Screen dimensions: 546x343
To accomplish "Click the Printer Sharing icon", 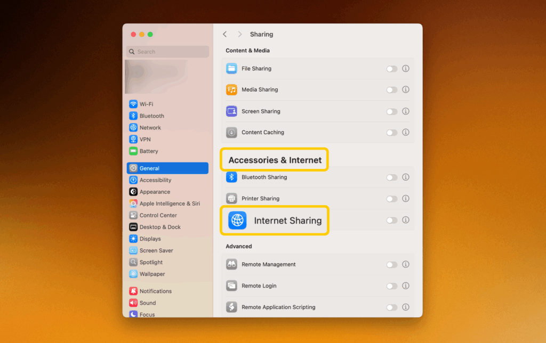I will point(231,199).
